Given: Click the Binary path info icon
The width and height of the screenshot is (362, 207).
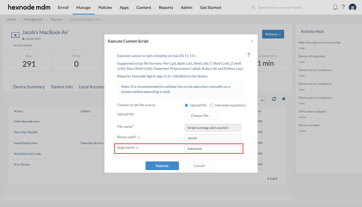Looking at the screenshot, I should tap(139, 137).
